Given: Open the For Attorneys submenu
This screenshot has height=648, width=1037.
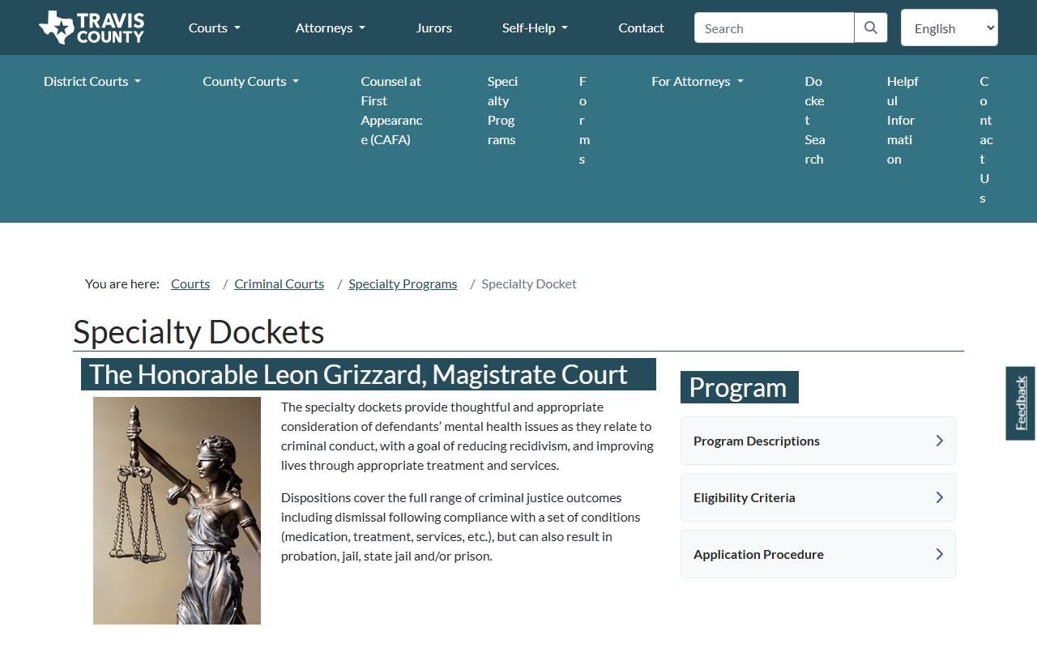Looking at the screenshot, I should click(x=698, y=81).
